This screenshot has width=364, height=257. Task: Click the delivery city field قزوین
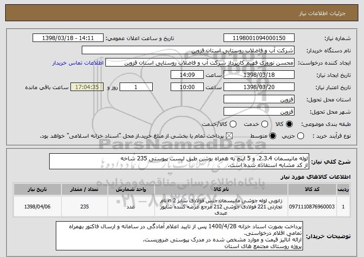click(x=259, y=112)
